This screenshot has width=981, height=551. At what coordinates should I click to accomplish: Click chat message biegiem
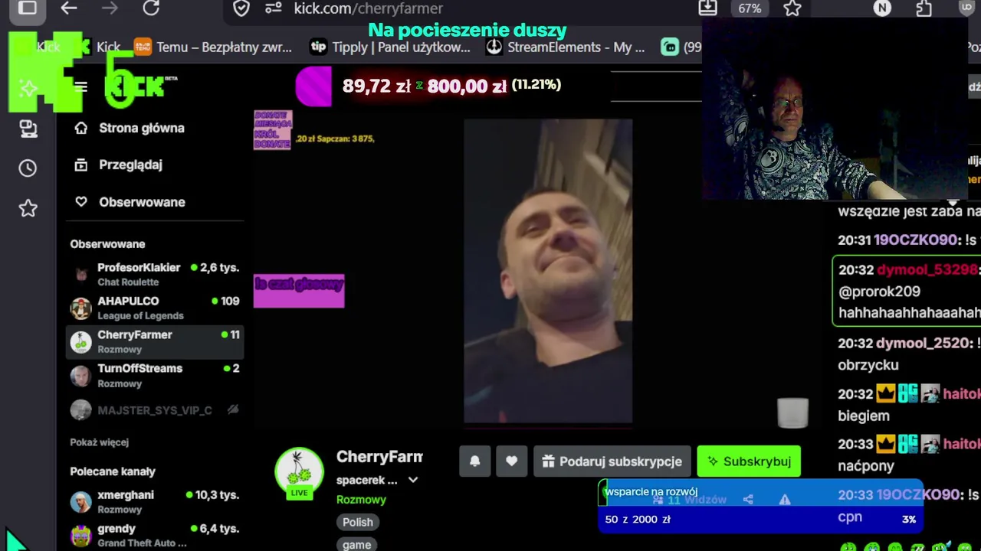tap(864, 416)
